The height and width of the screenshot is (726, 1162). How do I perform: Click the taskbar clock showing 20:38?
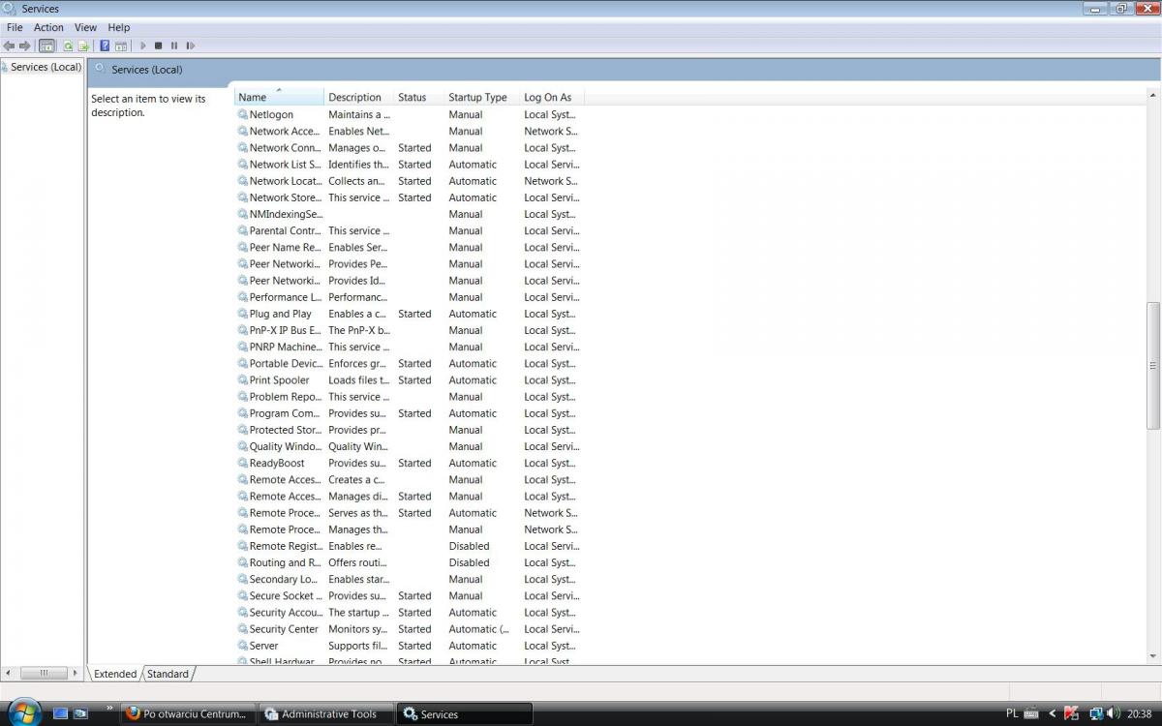pos(1139,713)
